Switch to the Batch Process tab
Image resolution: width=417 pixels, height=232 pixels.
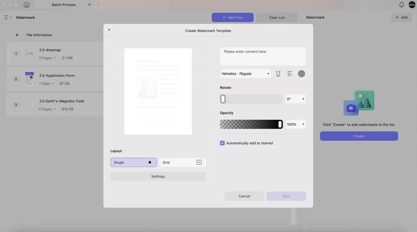coord(64,5)
